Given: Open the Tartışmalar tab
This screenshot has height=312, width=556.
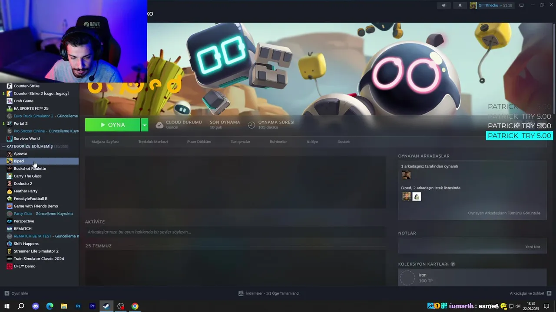Looking at the screenshot, I should coord(240,142).
